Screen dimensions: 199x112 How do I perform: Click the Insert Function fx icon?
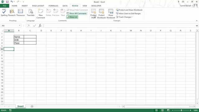coord(40,26)
